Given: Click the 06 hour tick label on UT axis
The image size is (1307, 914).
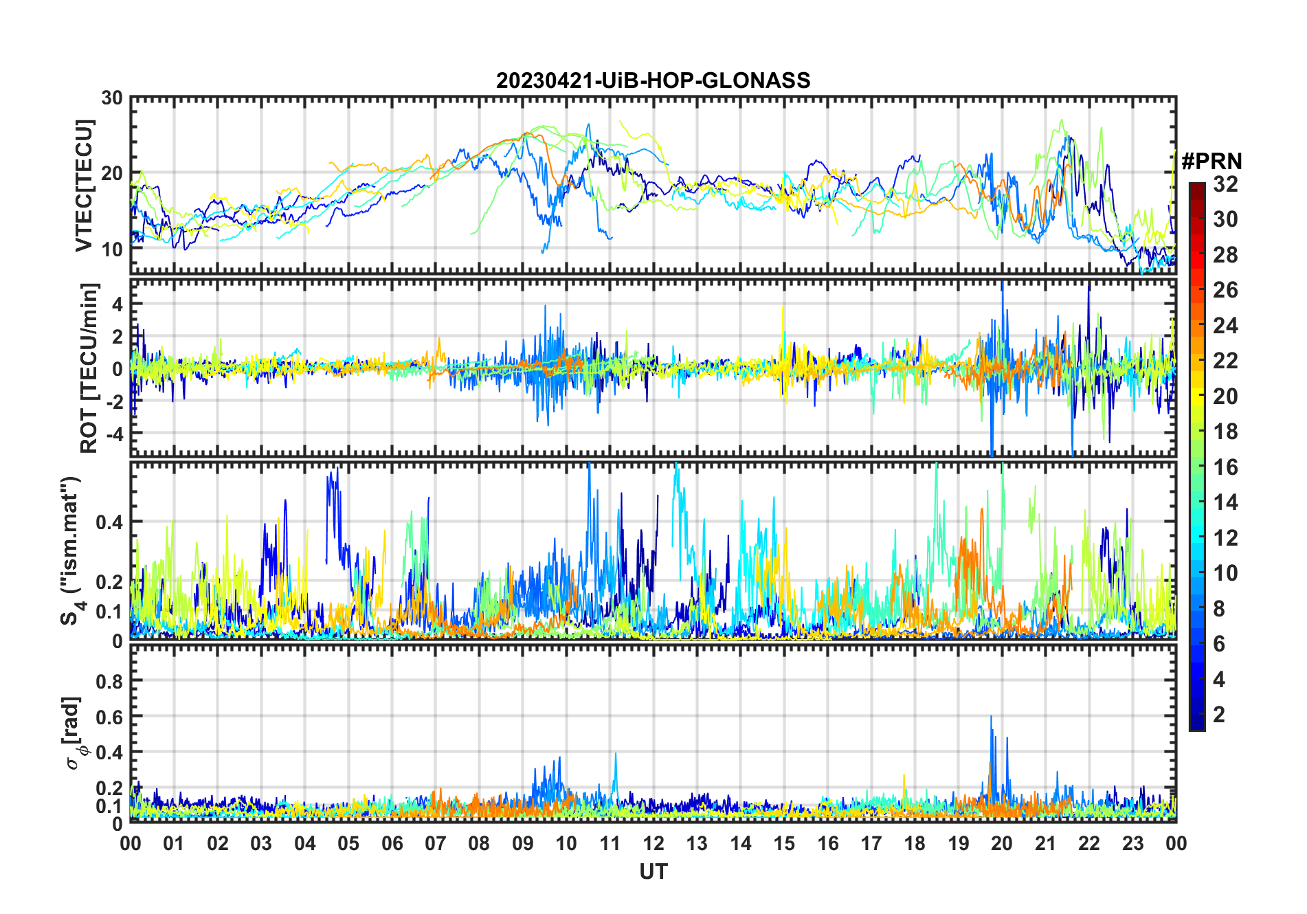Looking at the screenshot, I should click(392, 843).
